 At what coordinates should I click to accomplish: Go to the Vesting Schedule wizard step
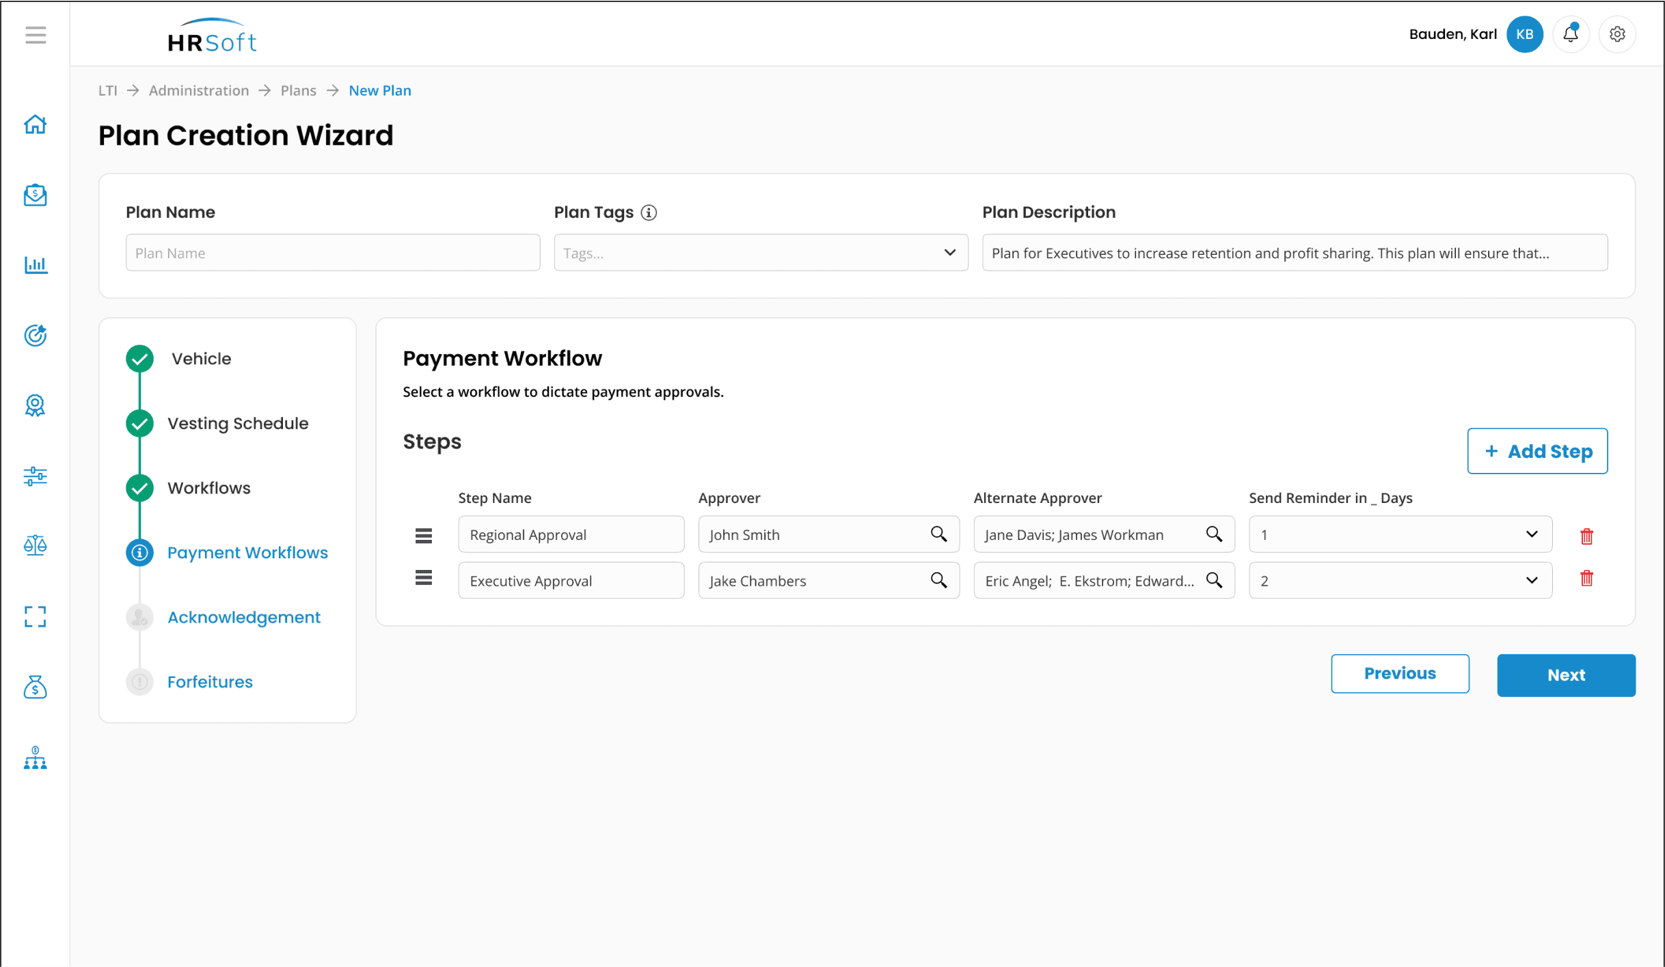238,424
